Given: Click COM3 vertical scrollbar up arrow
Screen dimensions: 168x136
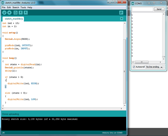Looking at the screenshot, I should [x=164, y=14].
